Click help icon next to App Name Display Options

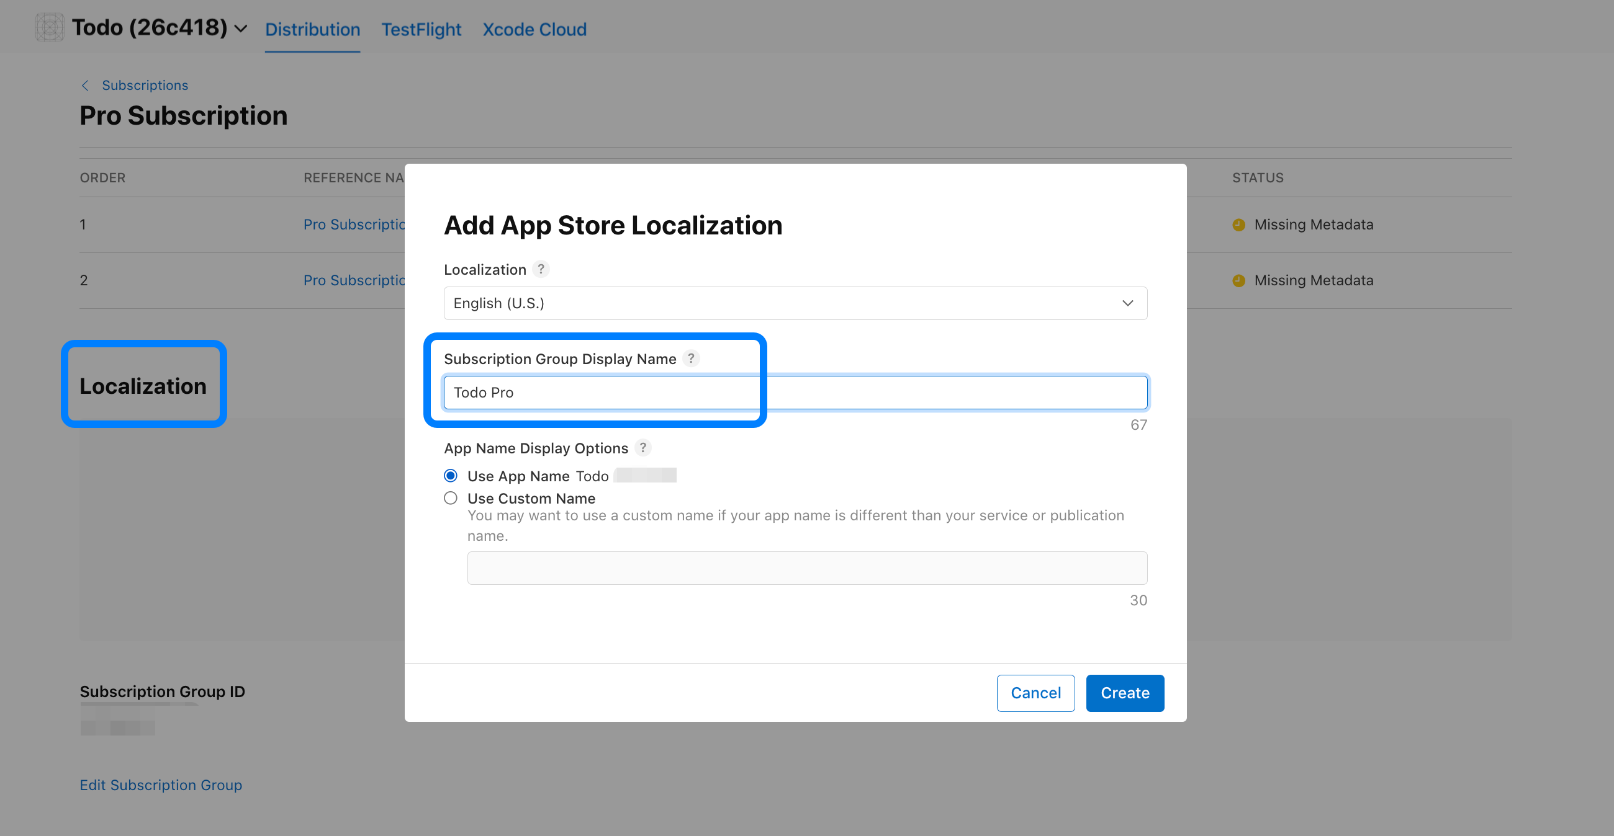(642, 448)
